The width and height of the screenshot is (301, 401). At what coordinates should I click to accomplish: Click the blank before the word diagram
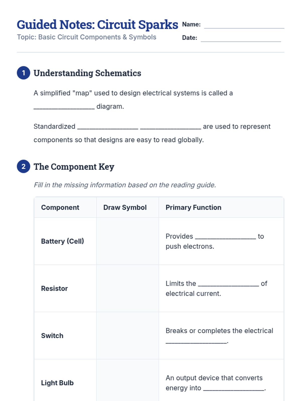[64, 107]
